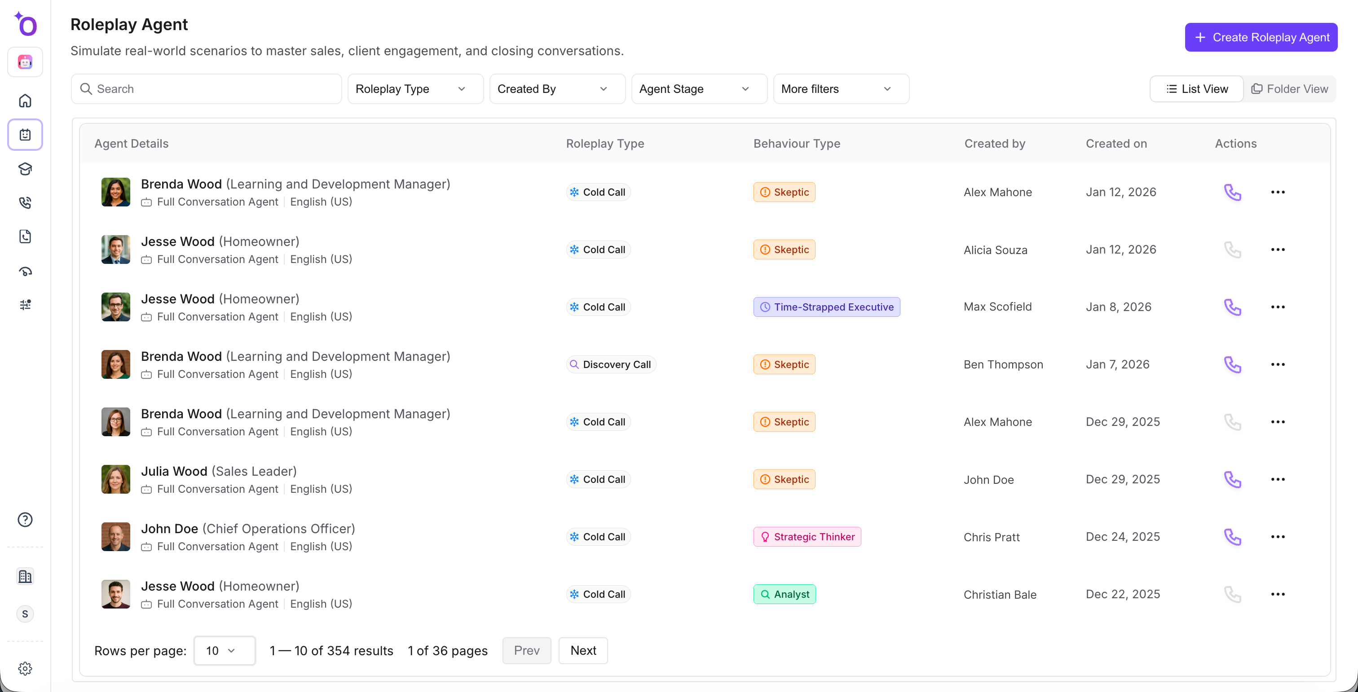Go to the Next page of results
The image size is (1358, 692).
[x=582, y=650]
